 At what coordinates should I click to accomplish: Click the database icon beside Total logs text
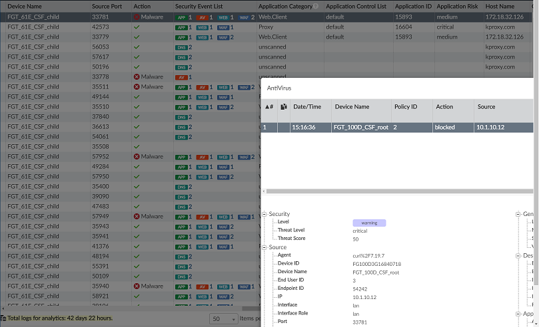3,318
